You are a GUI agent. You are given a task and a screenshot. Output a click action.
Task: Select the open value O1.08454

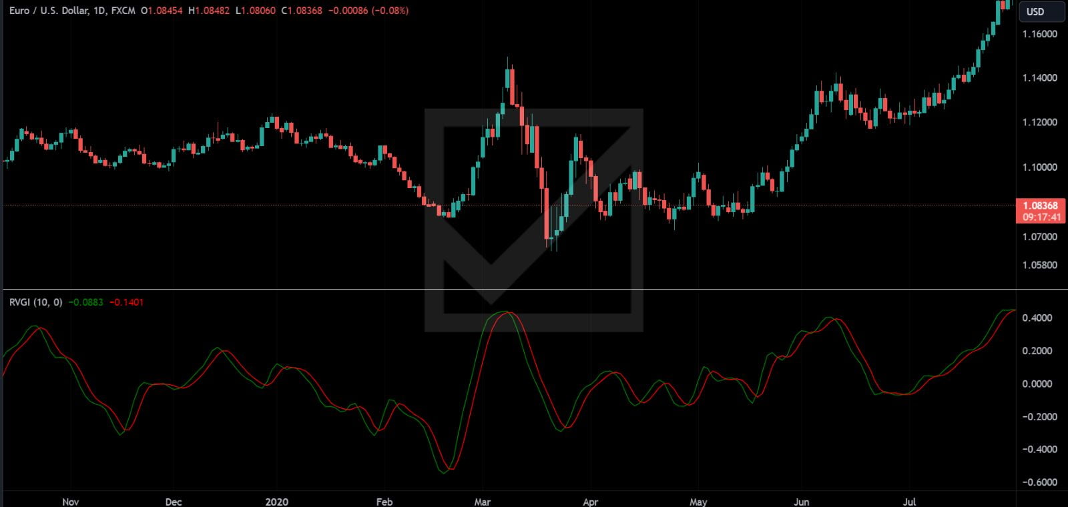(162, 11)
